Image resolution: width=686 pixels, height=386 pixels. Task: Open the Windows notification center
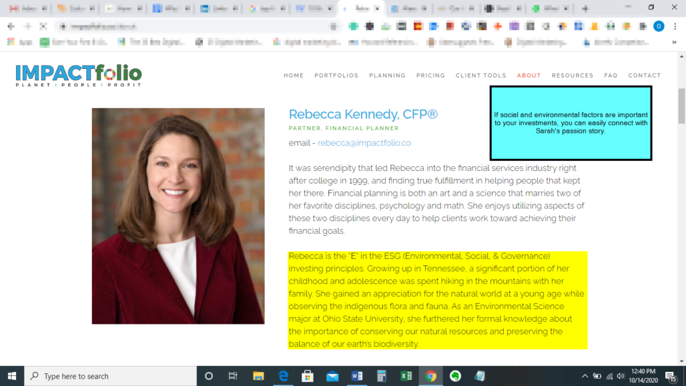click(671, 376)
